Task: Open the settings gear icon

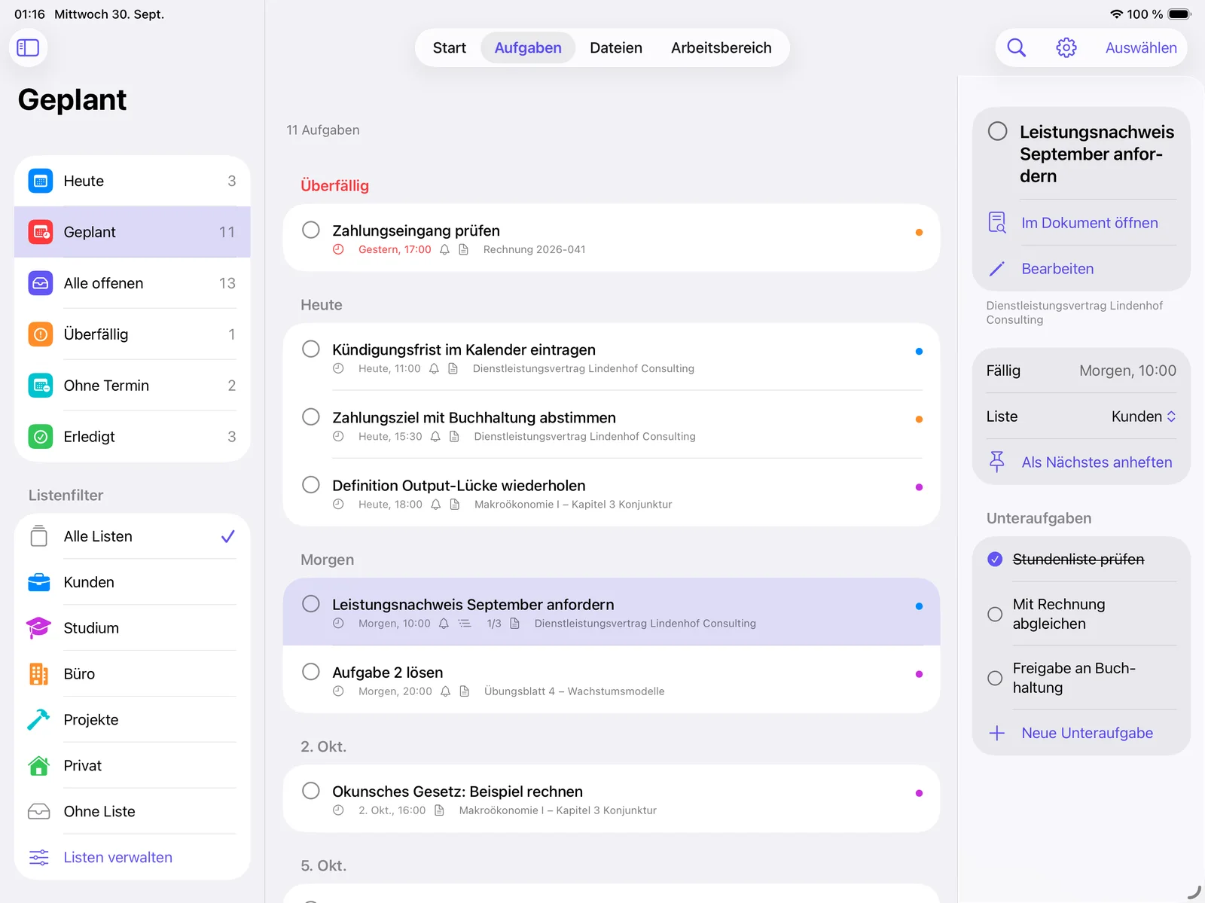Action: (1066, 47)
